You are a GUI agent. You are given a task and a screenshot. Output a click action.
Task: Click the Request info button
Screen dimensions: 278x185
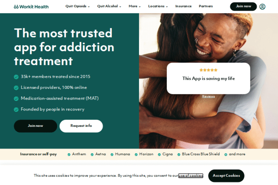tap(81, 126)
